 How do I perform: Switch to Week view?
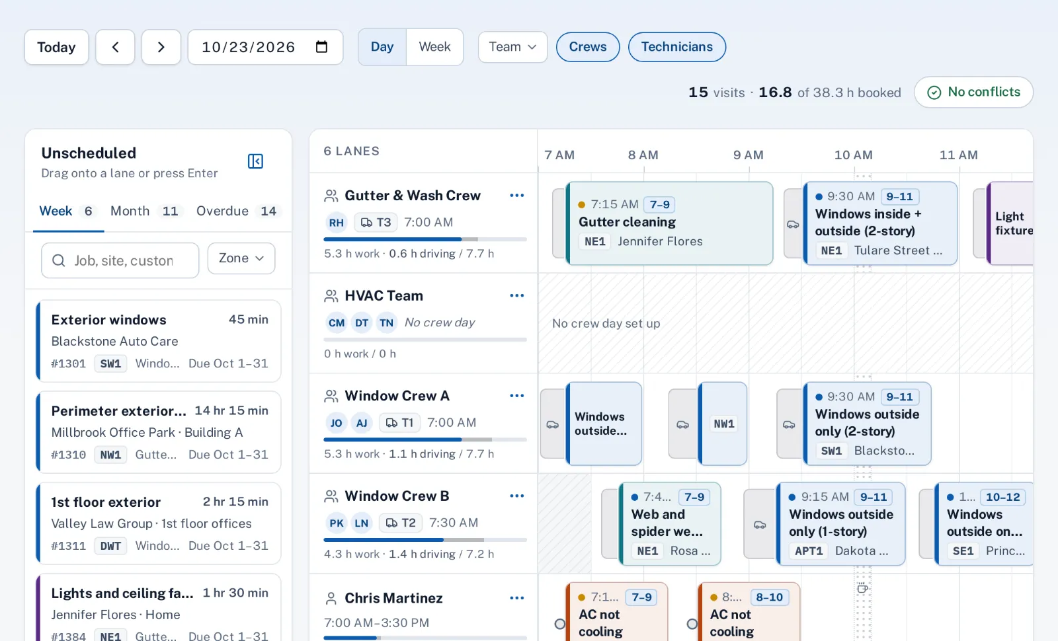434,47
